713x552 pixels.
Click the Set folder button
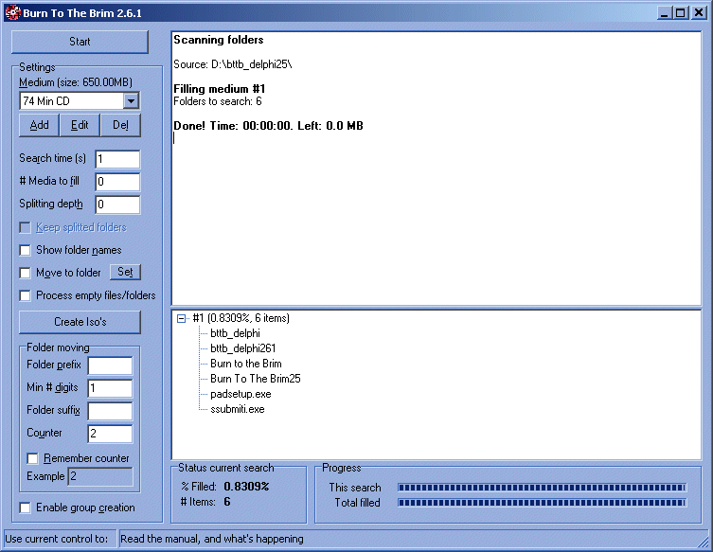coord(126,272)
